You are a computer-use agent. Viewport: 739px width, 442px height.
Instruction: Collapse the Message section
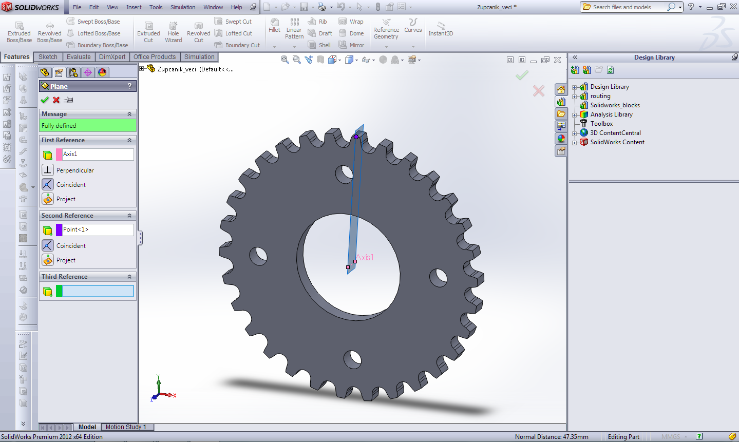[x=129, y=114]
